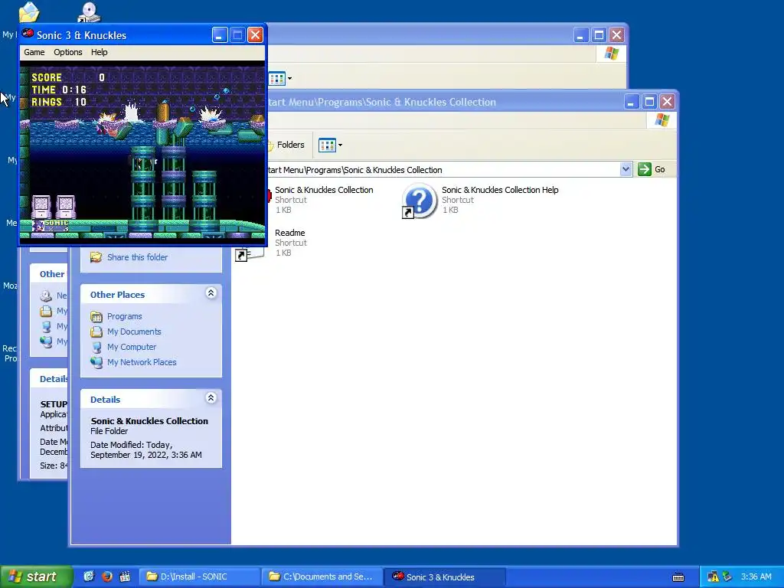Click the Share this folder icon
Screen dimensions: 784x588
[96, 257]
